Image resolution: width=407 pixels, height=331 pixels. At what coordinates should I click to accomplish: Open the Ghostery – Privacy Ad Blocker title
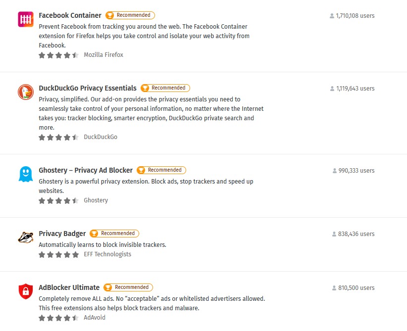pos(86,170)
